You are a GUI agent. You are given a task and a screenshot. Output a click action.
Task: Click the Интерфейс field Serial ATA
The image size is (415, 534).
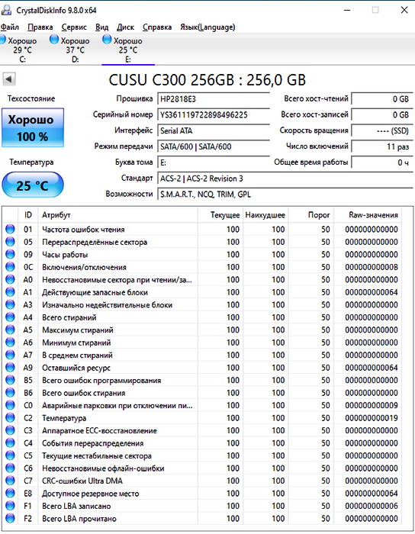click(214, 130)
